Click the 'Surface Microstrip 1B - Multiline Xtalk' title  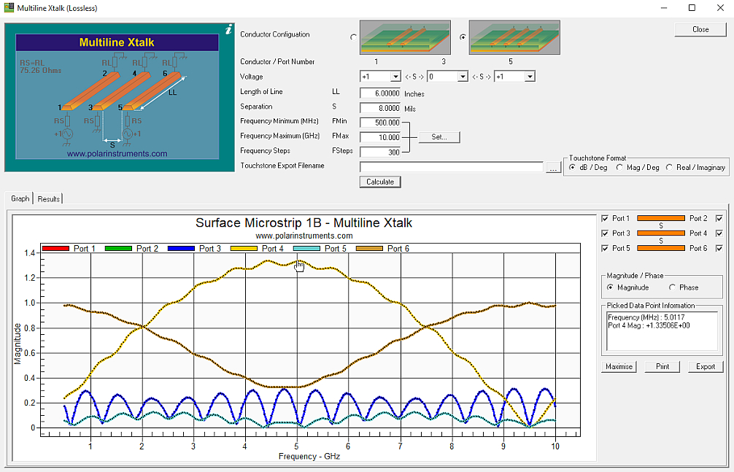[x=304, y=223]
